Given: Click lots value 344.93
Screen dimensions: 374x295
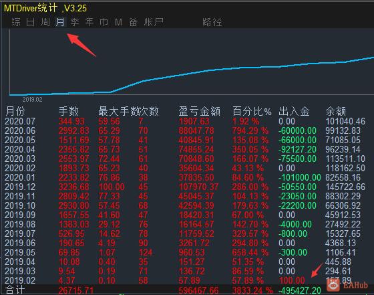Looking at the screenshot, I should pos(71,121).
